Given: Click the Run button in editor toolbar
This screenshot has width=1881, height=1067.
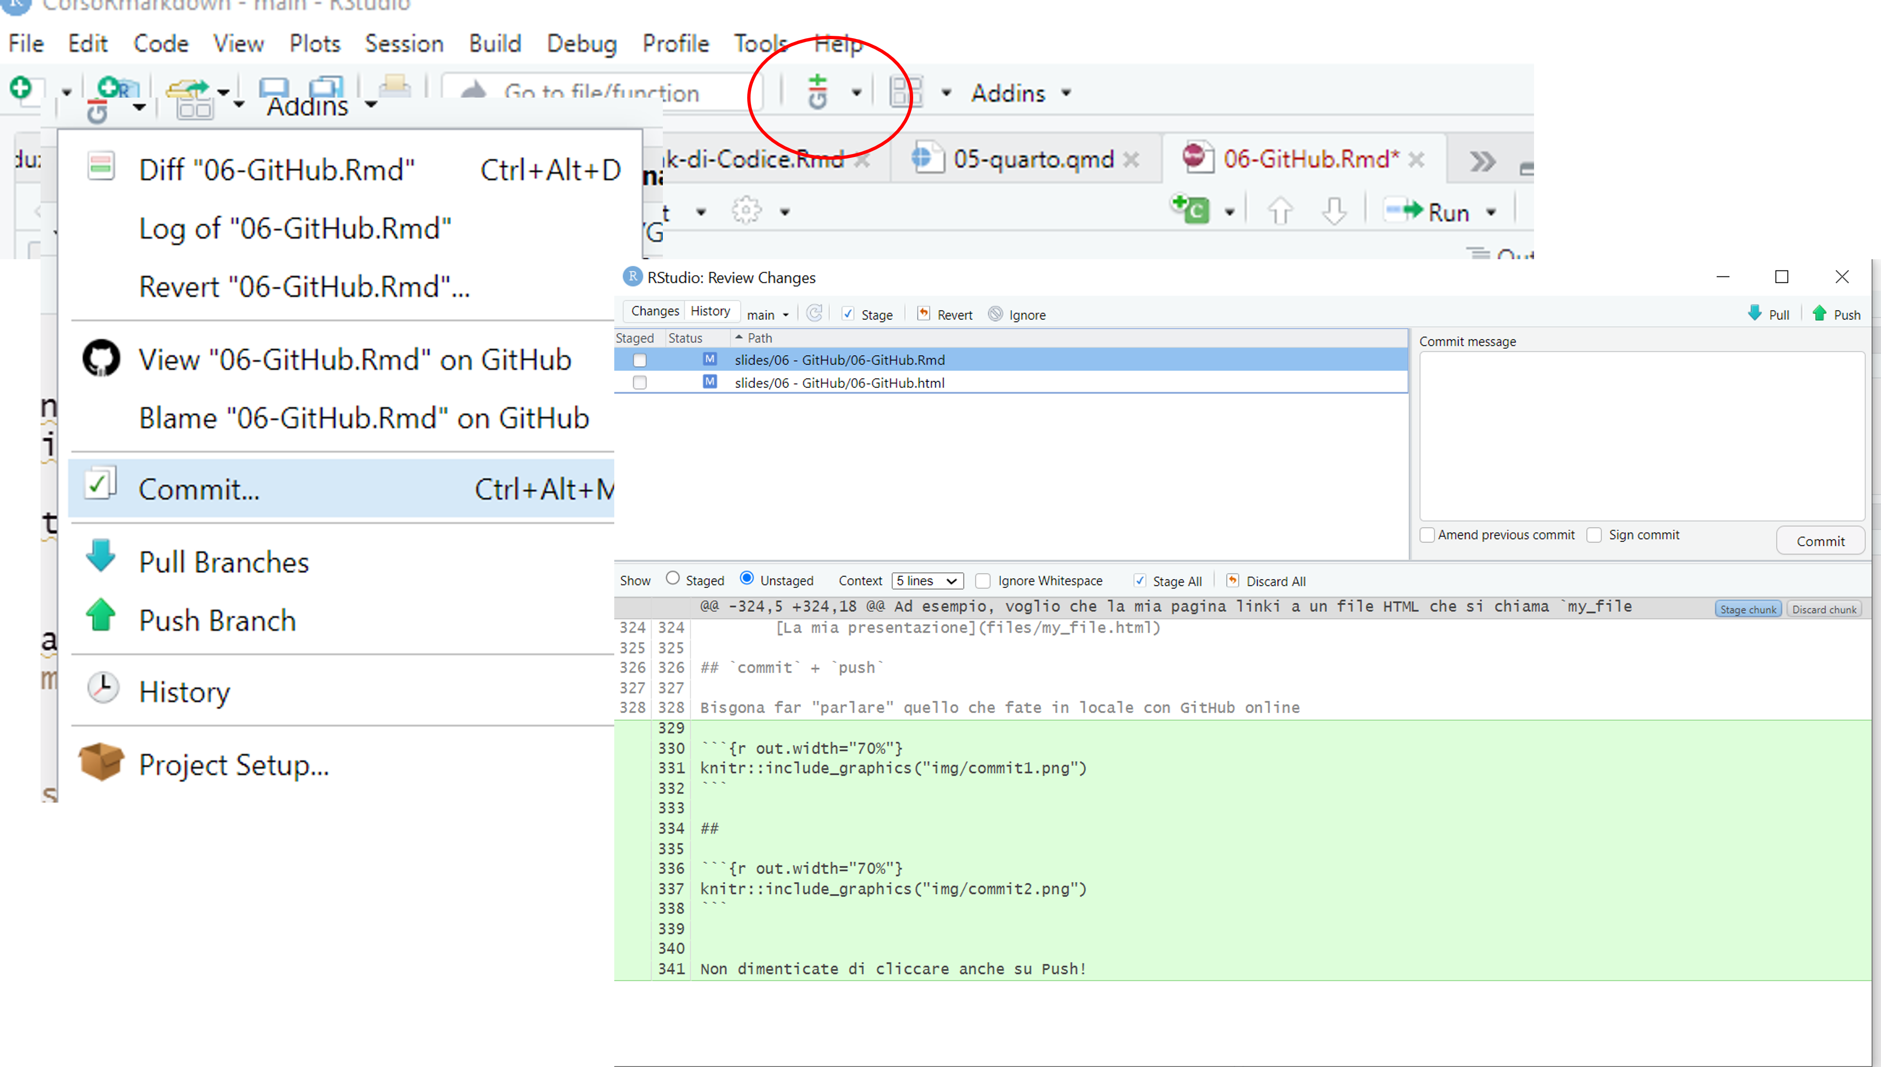Looking at the screenshot, I should [1427, 212].
